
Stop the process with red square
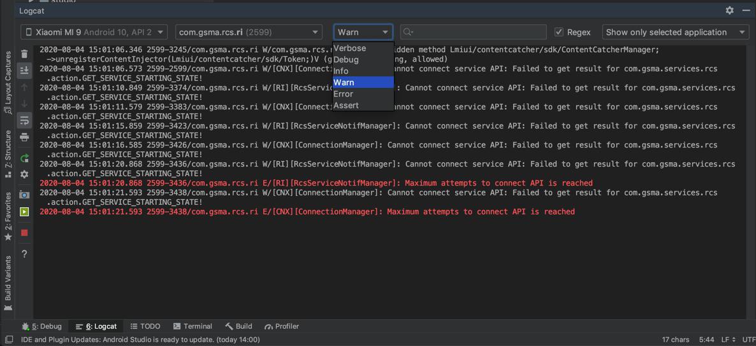coord(24,233)
